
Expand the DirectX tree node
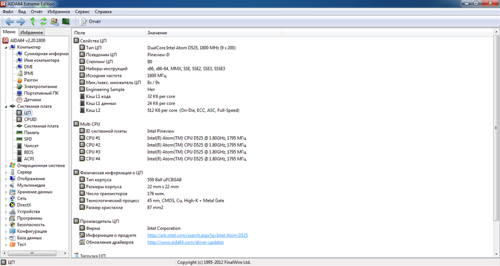point(6,205)
